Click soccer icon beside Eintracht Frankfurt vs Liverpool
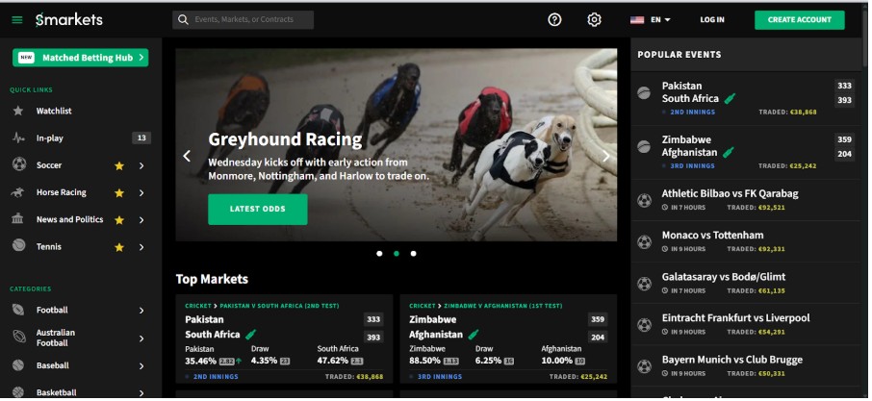The width and height of the screenshot is (872, 401). [x=644, y=325]
